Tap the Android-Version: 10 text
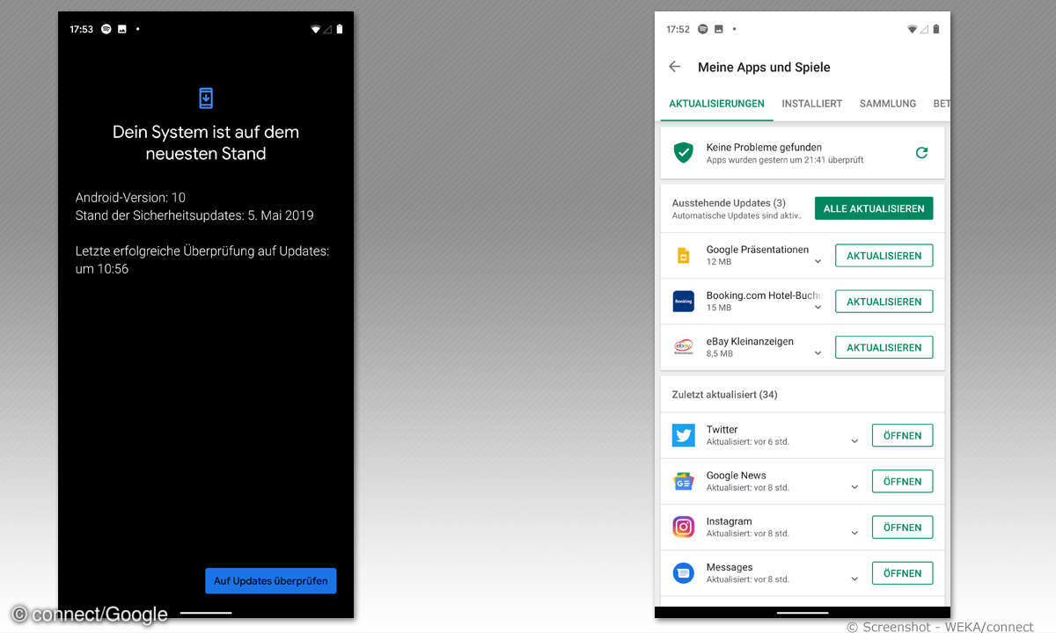The width and height of the screenshot is (1056, 633). click(x=130, y=198)
